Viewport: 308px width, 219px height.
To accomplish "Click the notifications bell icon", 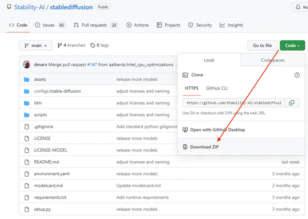I will [x=298, y=7].
